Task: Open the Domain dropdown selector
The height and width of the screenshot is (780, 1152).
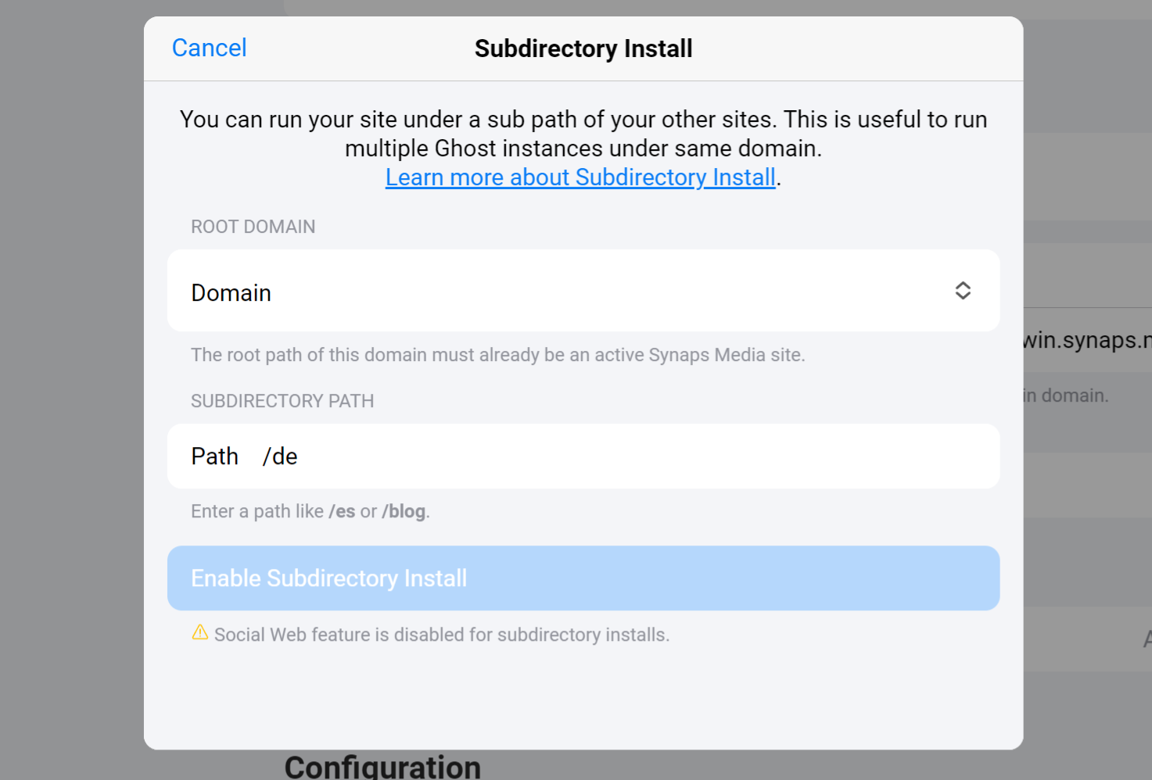Action: point(583,291)
